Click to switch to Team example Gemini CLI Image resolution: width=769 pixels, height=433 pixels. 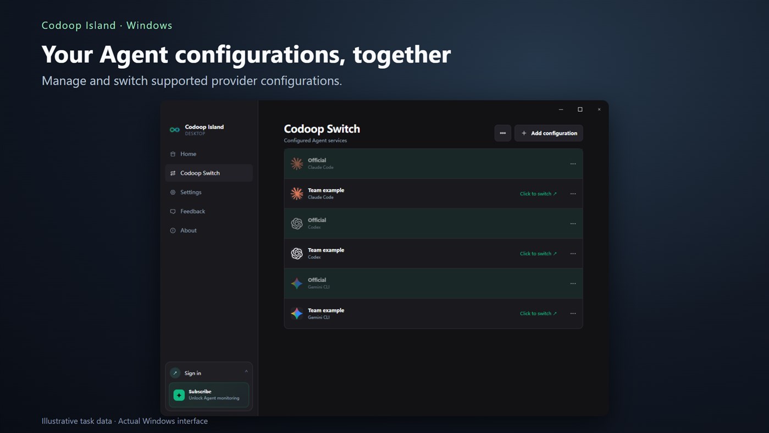538,314
